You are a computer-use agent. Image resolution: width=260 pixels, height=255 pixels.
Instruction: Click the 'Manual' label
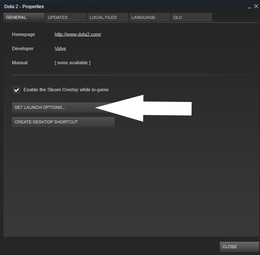[20, 63]
